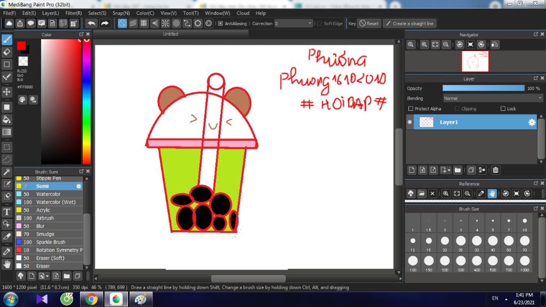
Task: Delete layer with trash icon
Action: pyautogui.click(x=495, y=170)
